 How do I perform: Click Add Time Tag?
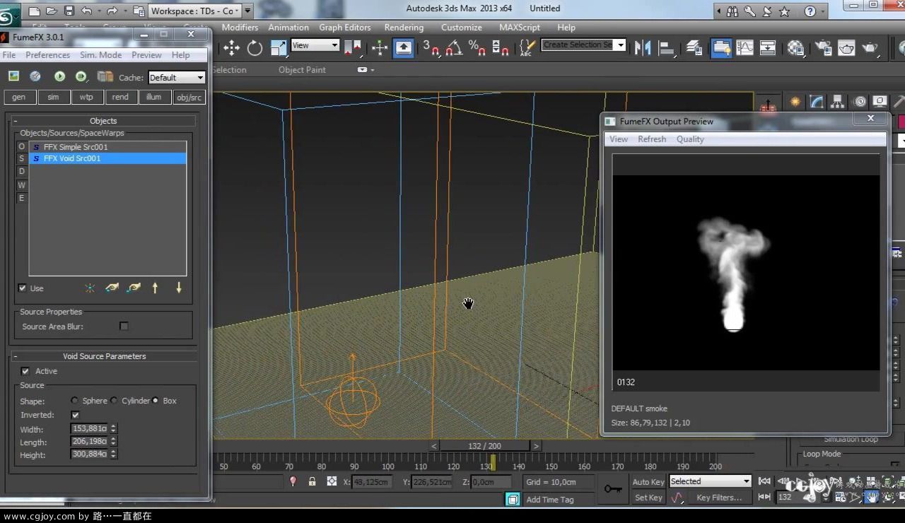[549, 500]
